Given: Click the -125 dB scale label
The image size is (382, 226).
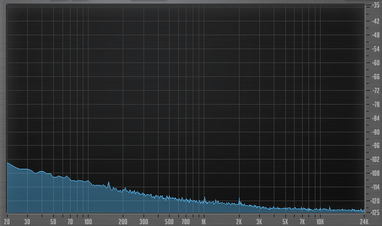Looking at the screenshot, I should click(x=375, y=213).
